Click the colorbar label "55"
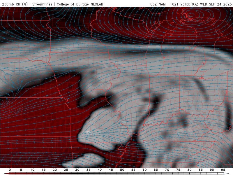 (x=133, y=170)
